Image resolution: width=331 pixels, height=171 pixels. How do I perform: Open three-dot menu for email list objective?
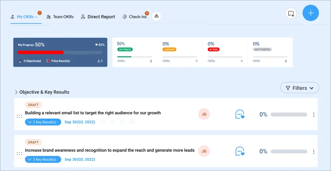pyautogui.click(x=314, y=115)
